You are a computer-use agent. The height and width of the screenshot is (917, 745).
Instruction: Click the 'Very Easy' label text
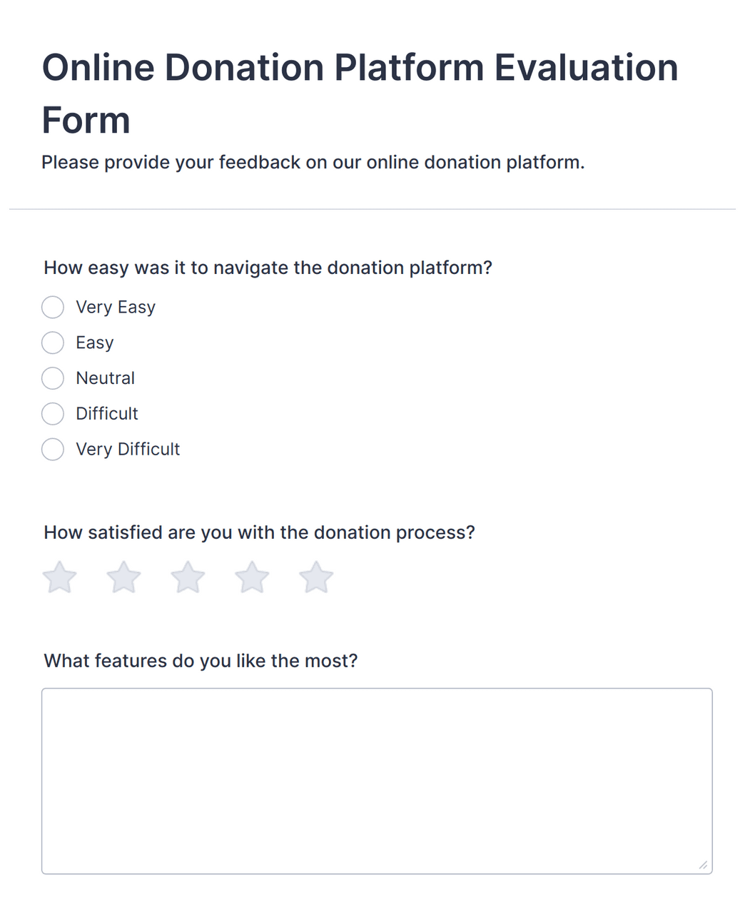116,307
